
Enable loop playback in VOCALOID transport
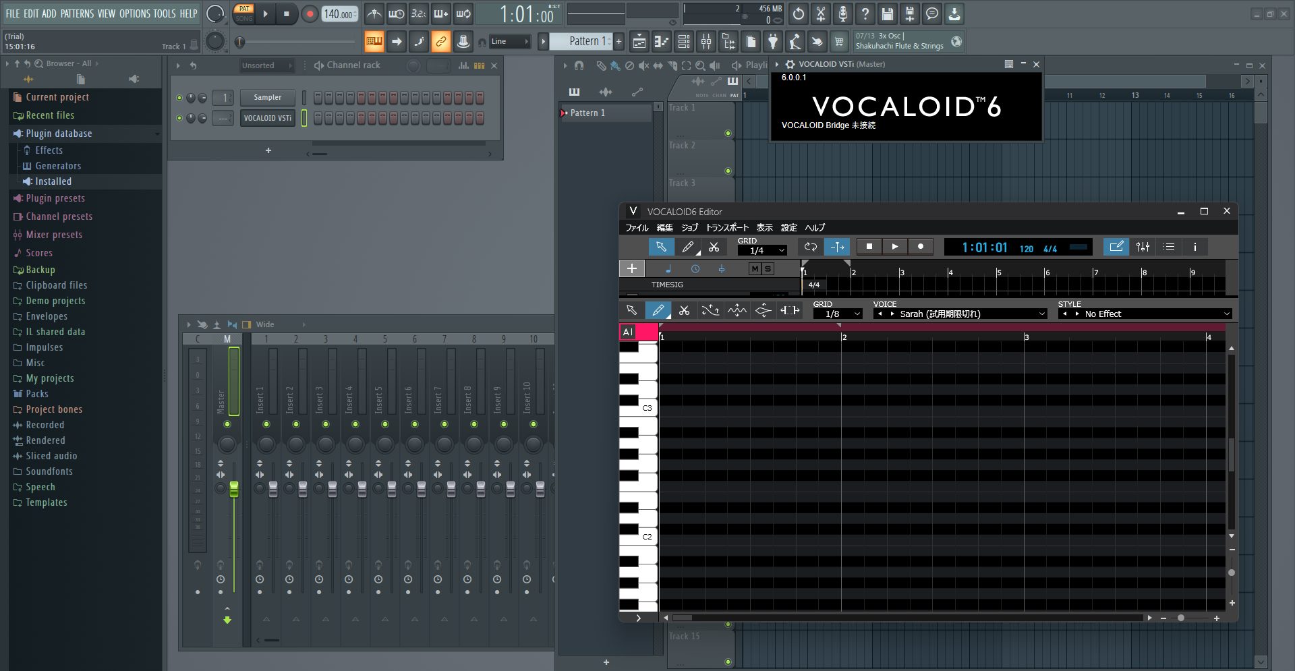click(x=810, y=247)
